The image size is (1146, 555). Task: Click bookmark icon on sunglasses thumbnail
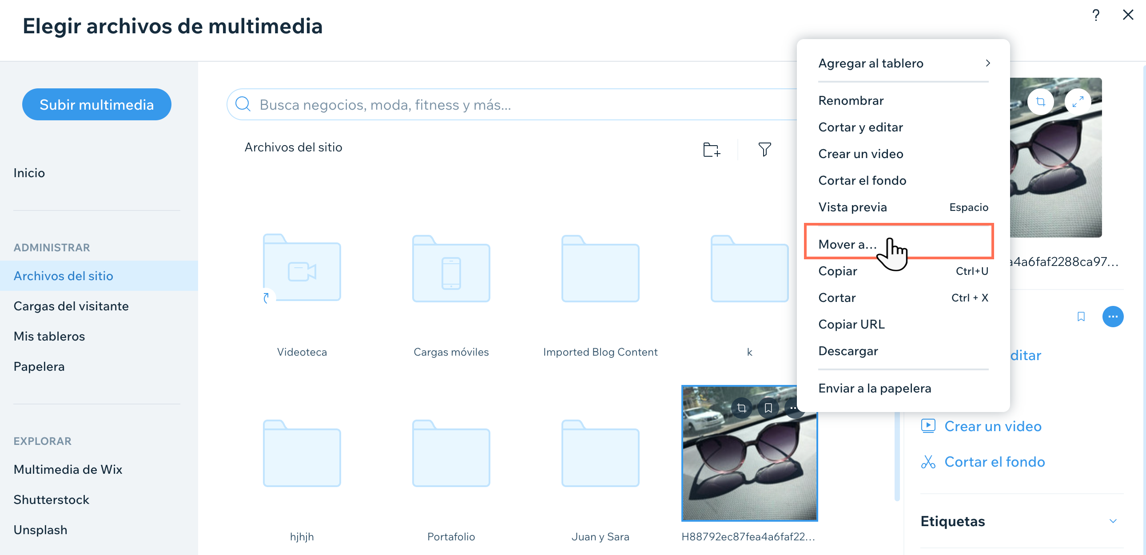click(x=768, y=408)
